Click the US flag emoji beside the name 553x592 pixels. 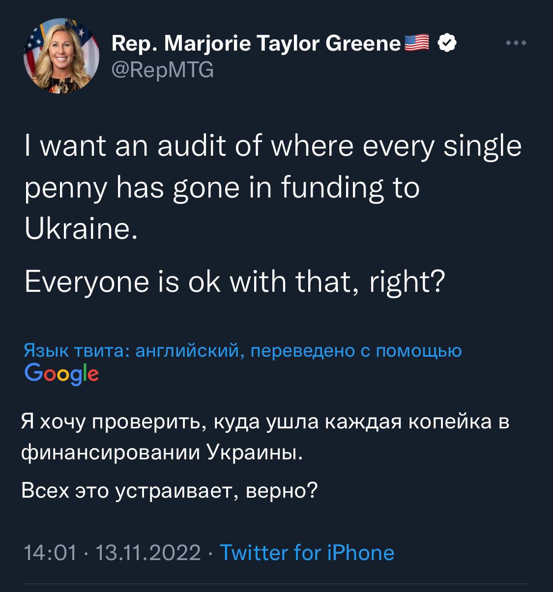click(x=417, y=43)
